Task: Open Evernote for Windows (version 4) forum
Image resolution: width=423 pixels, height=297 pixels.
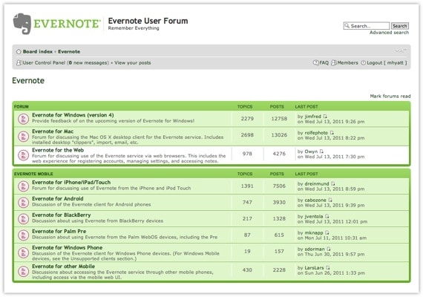Action: (73, 115)
